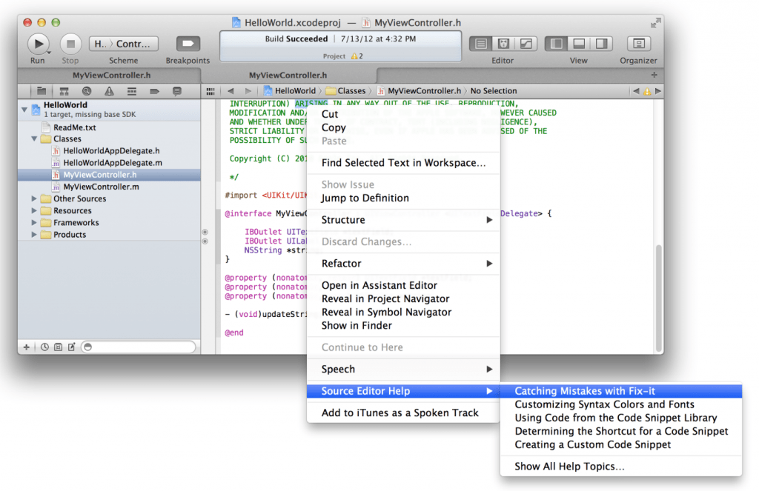This screenshot has width=759, height=491.
Task: Open the Organizer window
Action: pyautogui.click(x=639, y=44)
